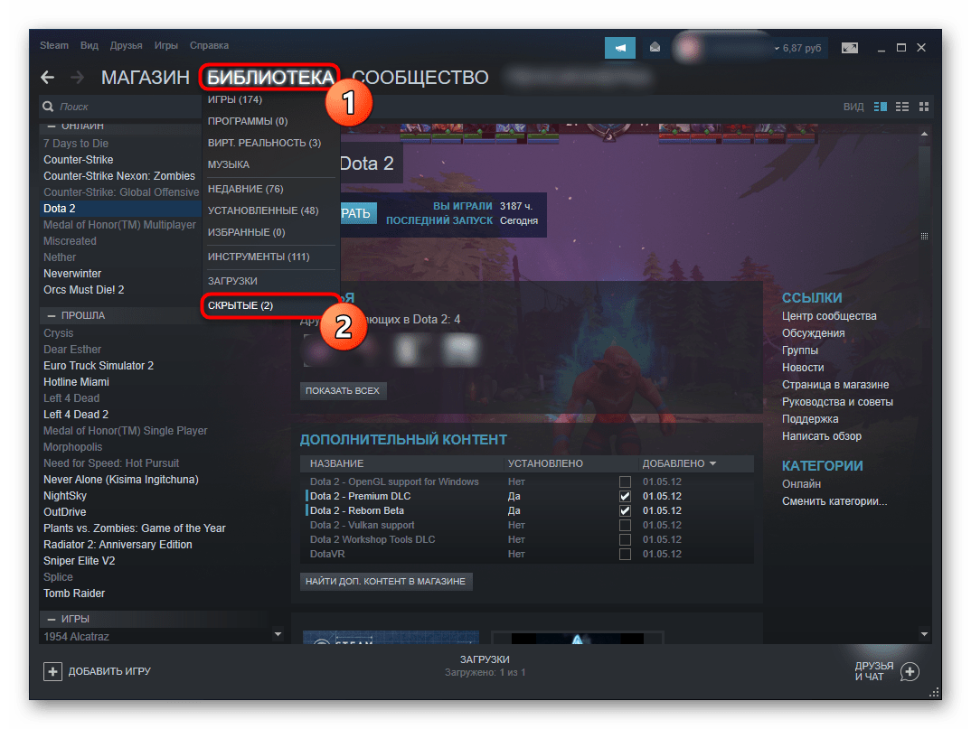This screenshot has height=729, width=971.
Task: Open the Steam menu
Action: [54, 45]
